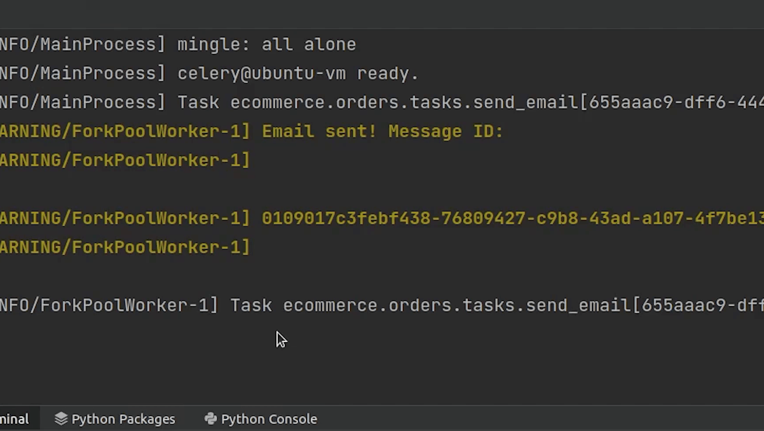Click the Python Console snake icon
The height and width of the screenshot is (431, 764).
[211, 419]
